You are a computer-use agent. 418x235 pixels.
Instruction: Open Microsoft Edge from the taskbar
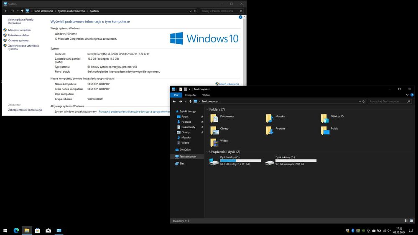16,230
